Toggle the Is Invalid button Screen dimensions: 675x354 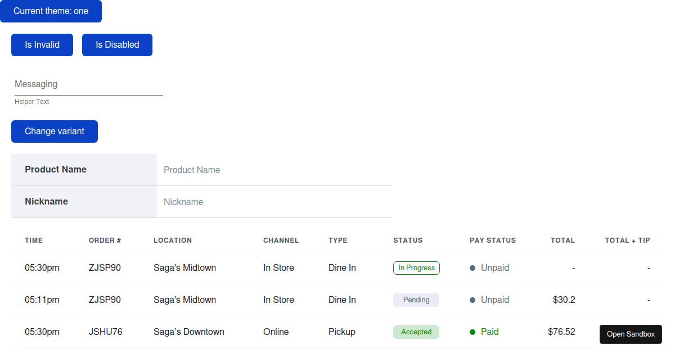[42, 45]
